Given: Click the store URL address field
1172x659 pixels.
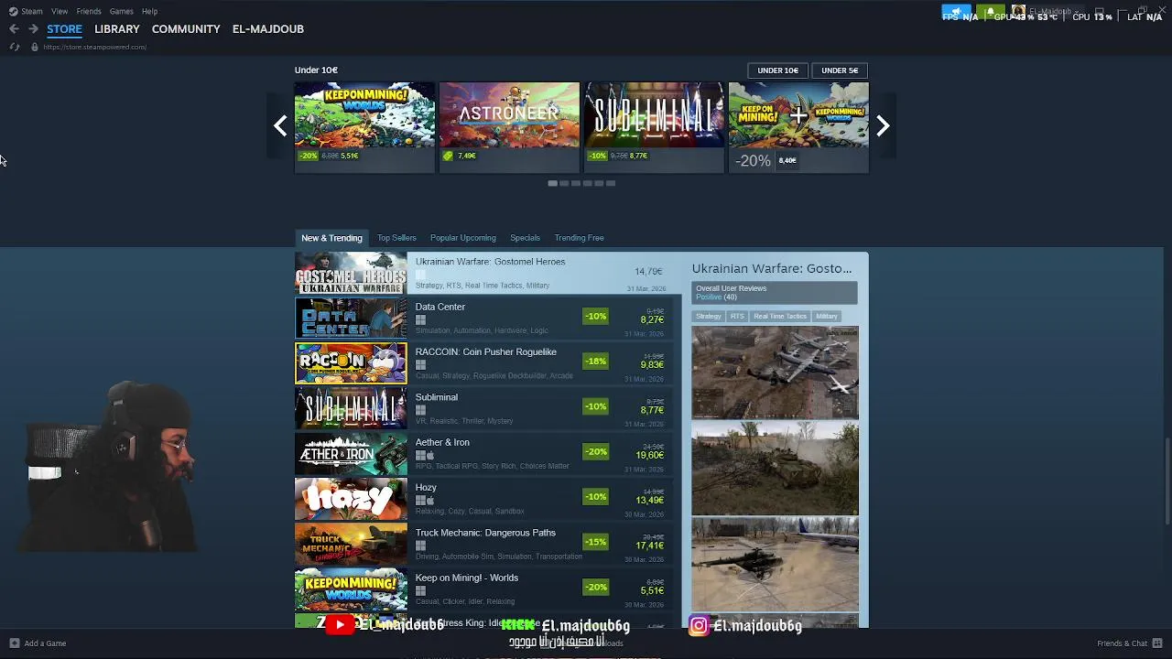Looking at the screenshot, I should pos(94,47).
